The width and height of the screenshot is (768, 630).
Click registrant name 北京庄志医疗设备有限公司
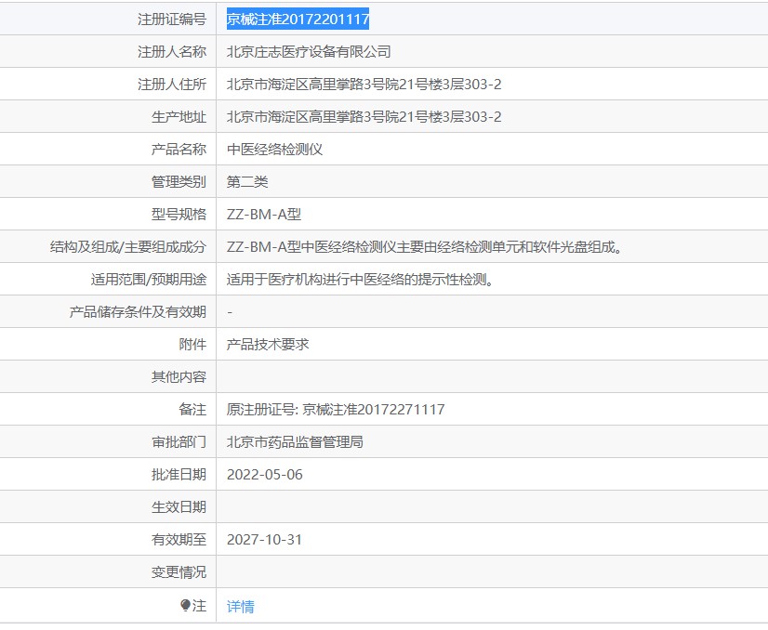309,51
